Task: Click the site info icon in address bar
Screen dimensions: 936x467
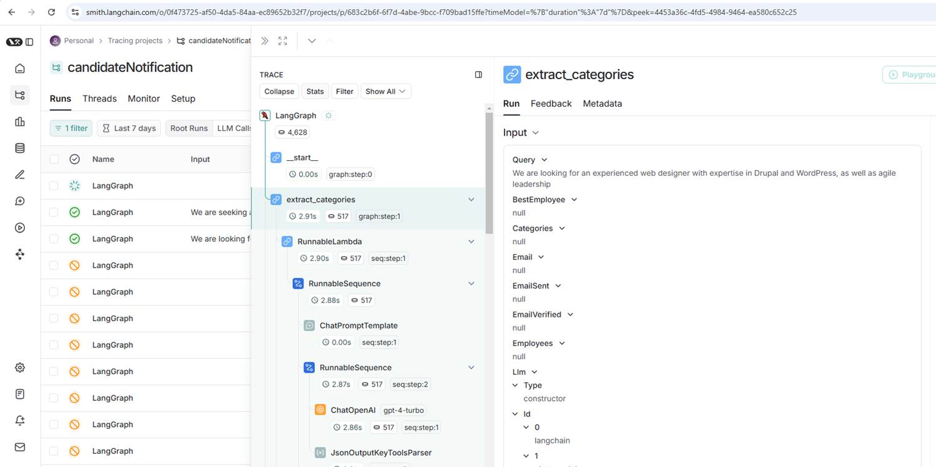Action: [x=75, y=12]
